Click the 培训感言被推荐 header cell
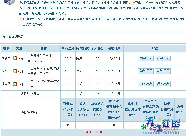The image size is (186, 136). click(x=98, y=110)
